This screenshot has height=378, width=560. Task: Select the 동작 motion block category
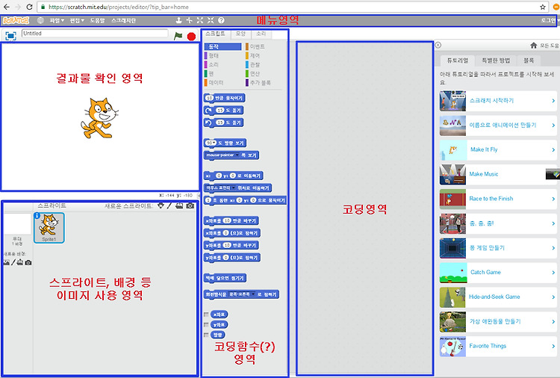coord(223,46)
